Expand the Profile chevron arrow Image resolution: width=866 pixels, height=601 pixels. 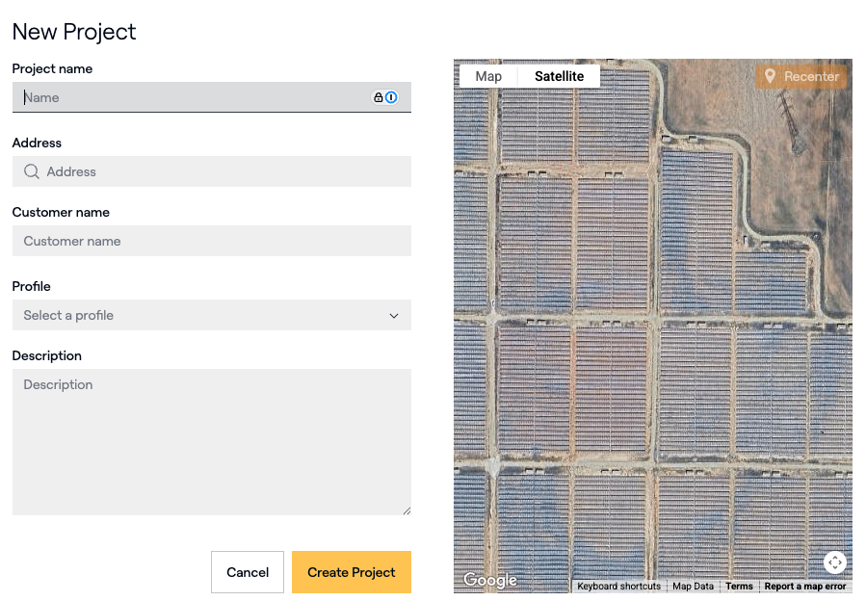[393, 316]
